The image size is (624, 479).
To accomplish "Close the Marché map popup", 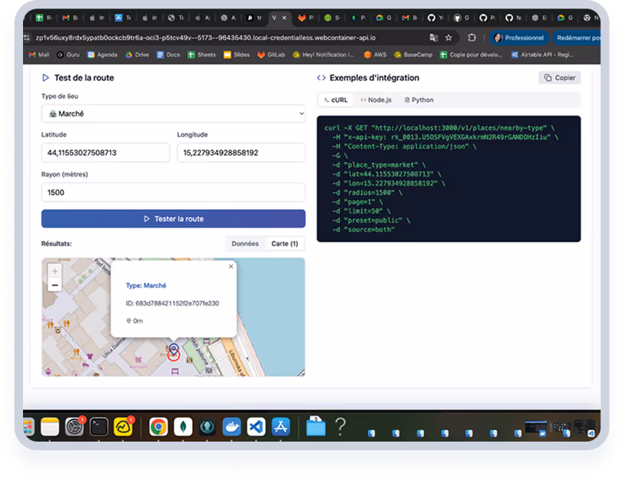I will click(x=231, y=266).
